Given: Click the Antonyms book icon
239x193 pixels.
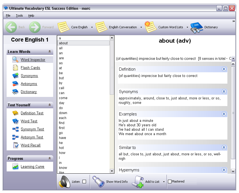Looking at the screenshot, I should point(15,84).
